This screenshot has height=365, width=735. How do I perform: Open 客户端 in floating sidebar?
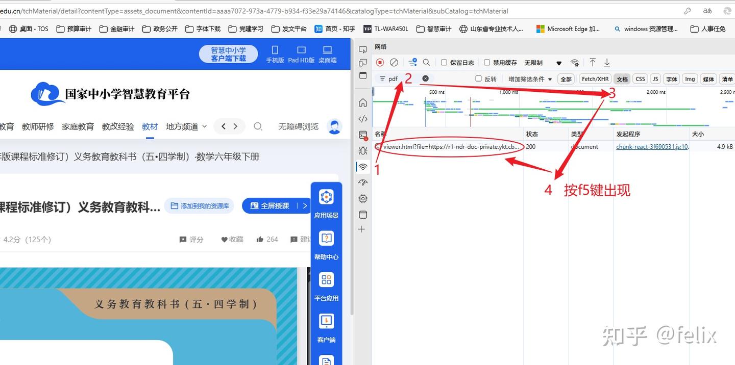tap(326, 328)
